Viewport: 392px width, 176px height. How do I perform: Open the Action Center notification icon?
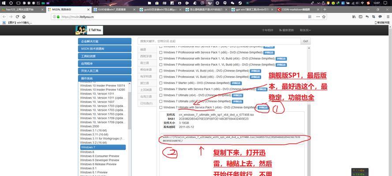pyautogui.click(x=385, y=3)
